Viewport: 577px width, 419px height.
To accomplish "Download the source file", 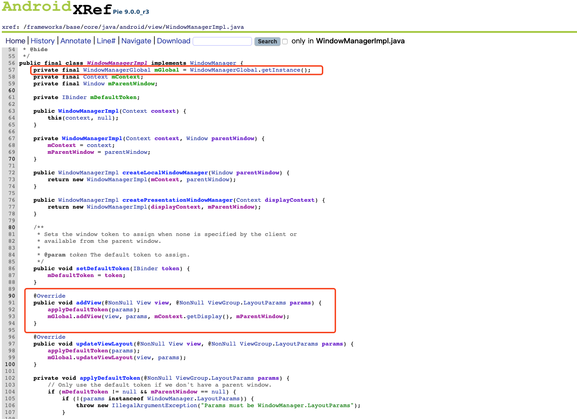I will [x=173, y=41].
